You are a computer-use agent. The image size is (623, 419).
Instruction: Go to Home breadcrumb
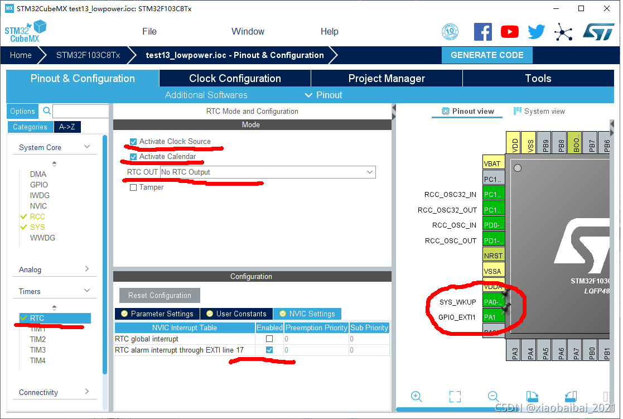[21, 55]
